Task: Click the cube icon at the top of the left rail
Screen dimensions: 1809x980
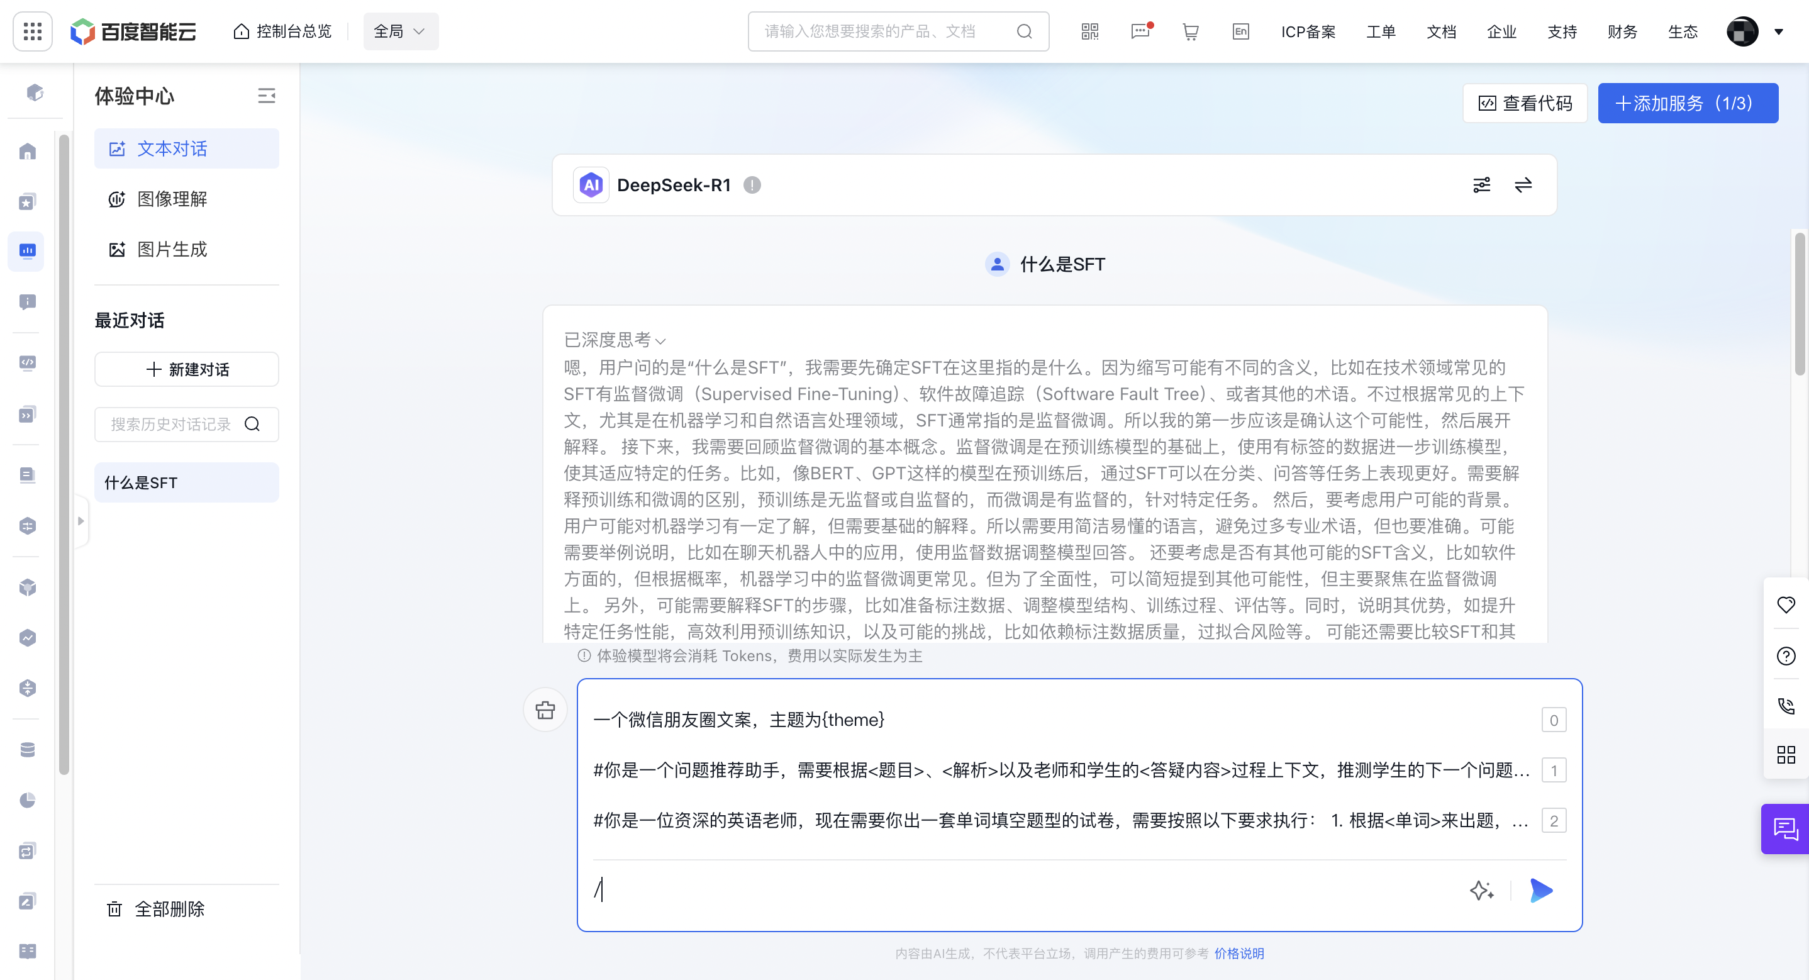Action: [x=35, y=92]
